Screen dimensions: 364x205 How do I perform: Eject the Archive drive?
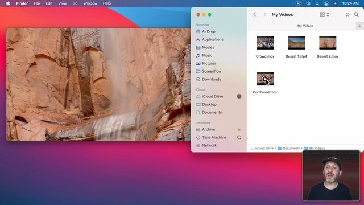[x=239, y=129]
